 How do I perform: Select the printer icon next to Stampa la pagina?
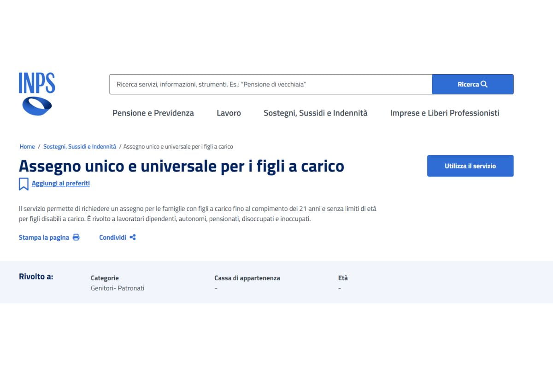(x=75, y=237)
